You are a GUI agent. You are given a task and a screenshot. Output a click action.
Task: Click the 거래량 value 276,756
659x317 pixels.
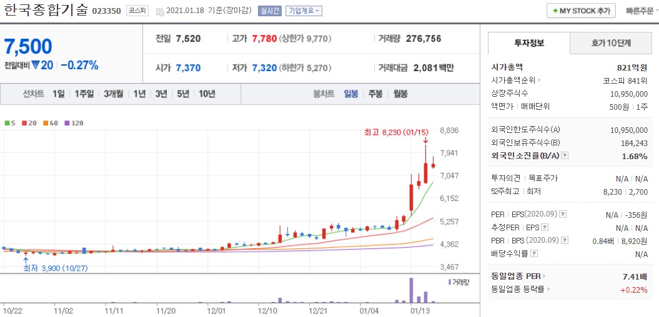[x=424, y=39]
